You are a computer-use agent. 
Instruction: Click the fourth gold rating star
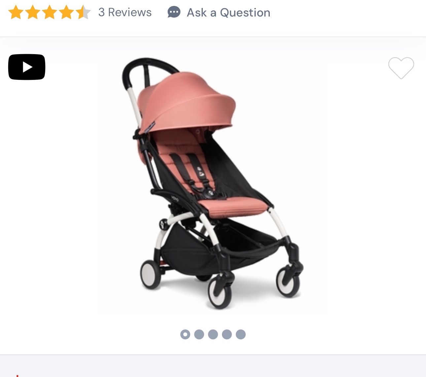pyautogui.click(x=66, y=13)
